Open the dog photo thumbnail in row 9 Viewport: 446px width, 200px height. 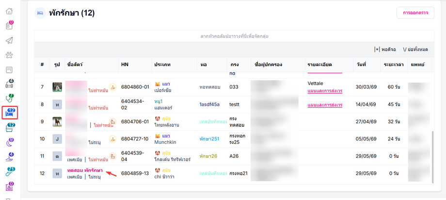(x=57, y=122)
